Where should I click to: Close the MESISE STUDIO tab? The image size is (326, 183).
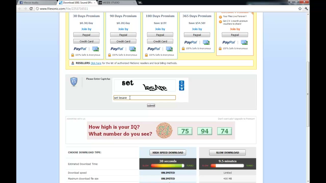[x=134, y=3]
